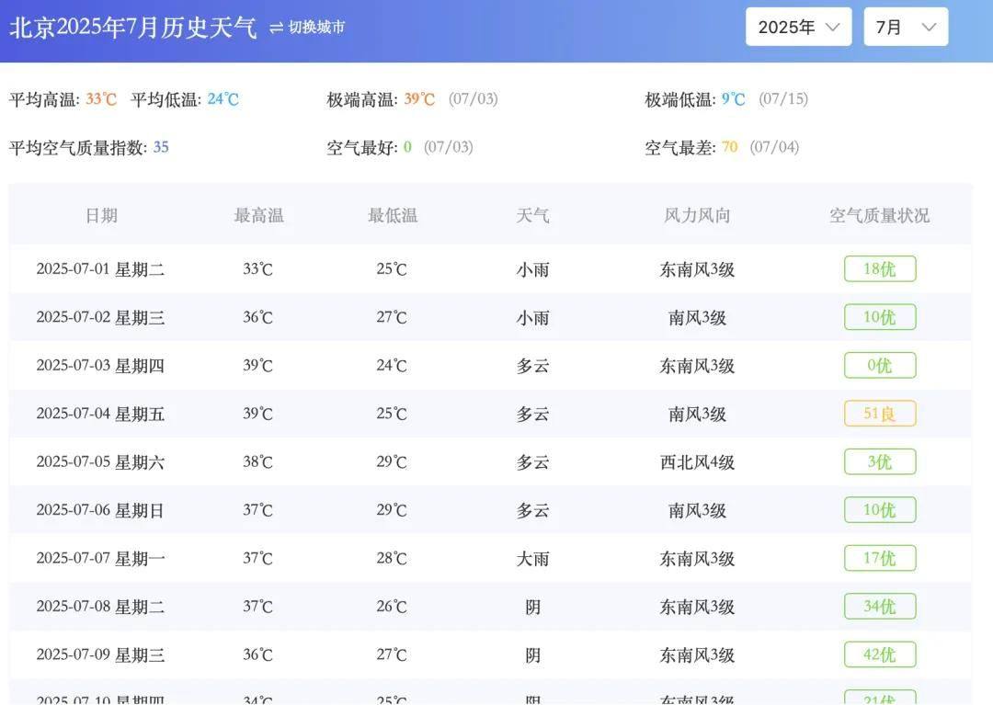The height and width of the screenshot is (705, 993).
Task: Click the 西北风4级 wind entry on July 5
Action: pos(696,461)
